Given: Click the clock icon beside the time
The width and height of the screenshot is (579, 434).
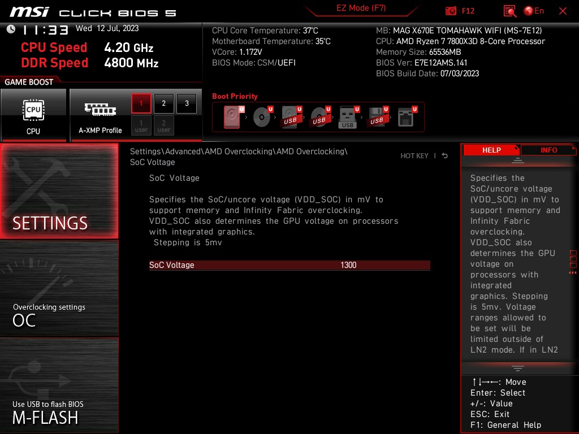Looking at the screenshot, I should 11,29.
